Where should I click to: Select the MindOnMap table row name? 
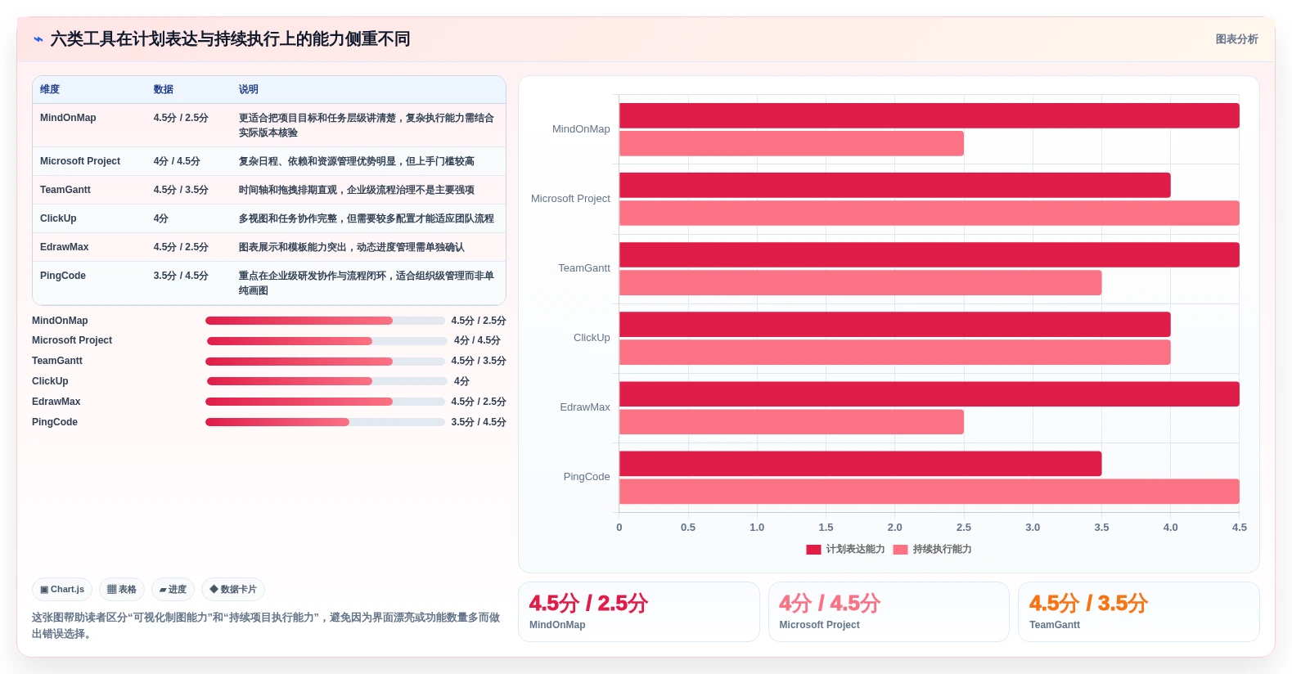[x=68, y=118]
